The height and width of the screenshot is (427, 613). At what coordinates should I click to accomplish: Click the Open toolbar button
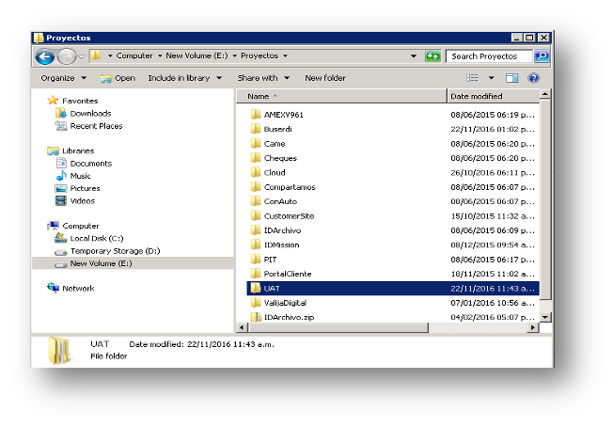(x=118, y=78)
